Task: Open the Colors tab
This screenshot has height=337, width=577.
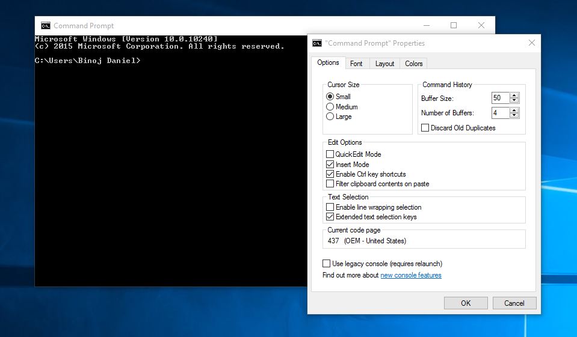Action: coord(413,64)
